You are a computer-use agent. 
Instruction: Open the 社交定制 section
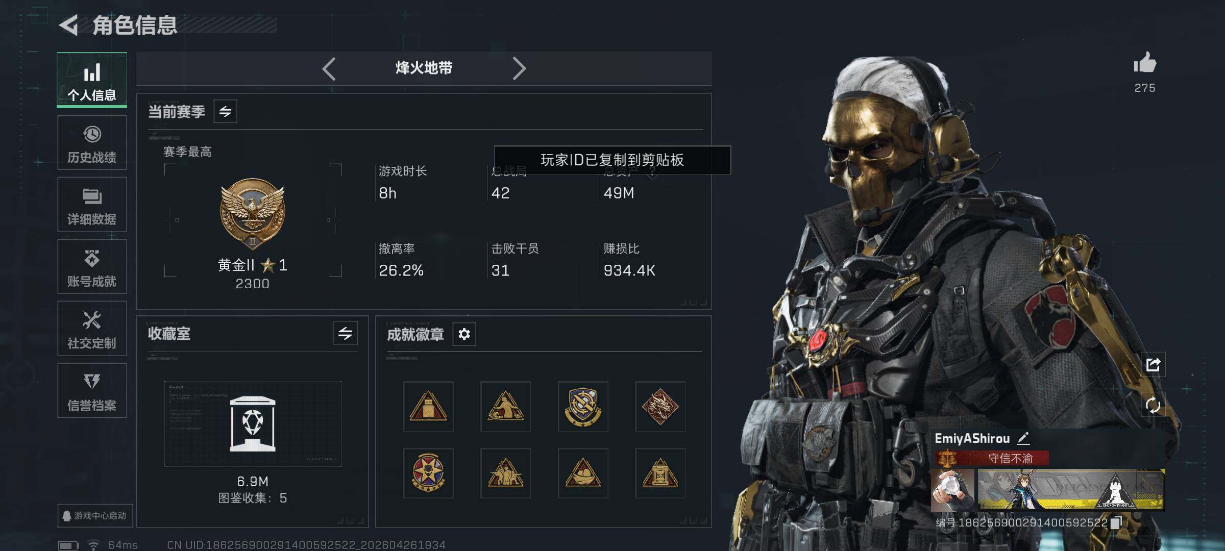coord(92,329)
